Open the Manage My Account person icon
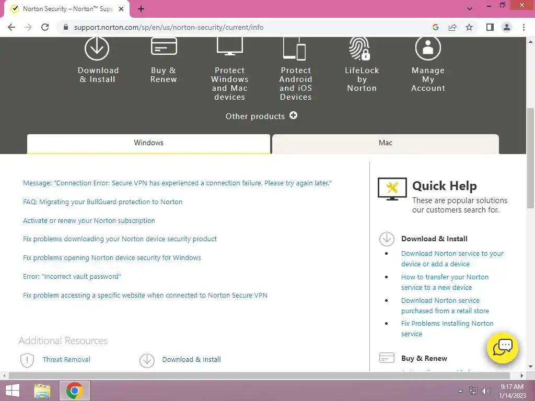This screenshot has height=401, width=535. [428, 49]
